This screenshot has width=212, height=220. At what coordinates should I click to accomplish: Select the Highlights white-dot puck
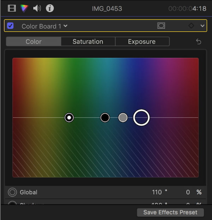(69, 118)
